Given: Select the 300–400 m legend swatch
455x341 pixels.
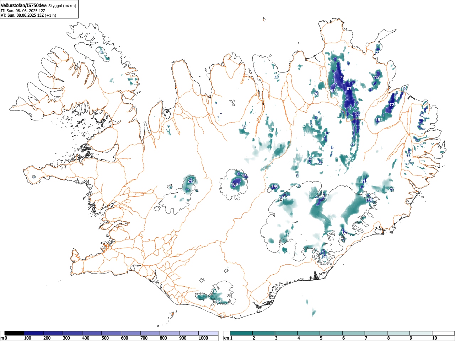Looking at the screenshot, I should pos(73,333).
